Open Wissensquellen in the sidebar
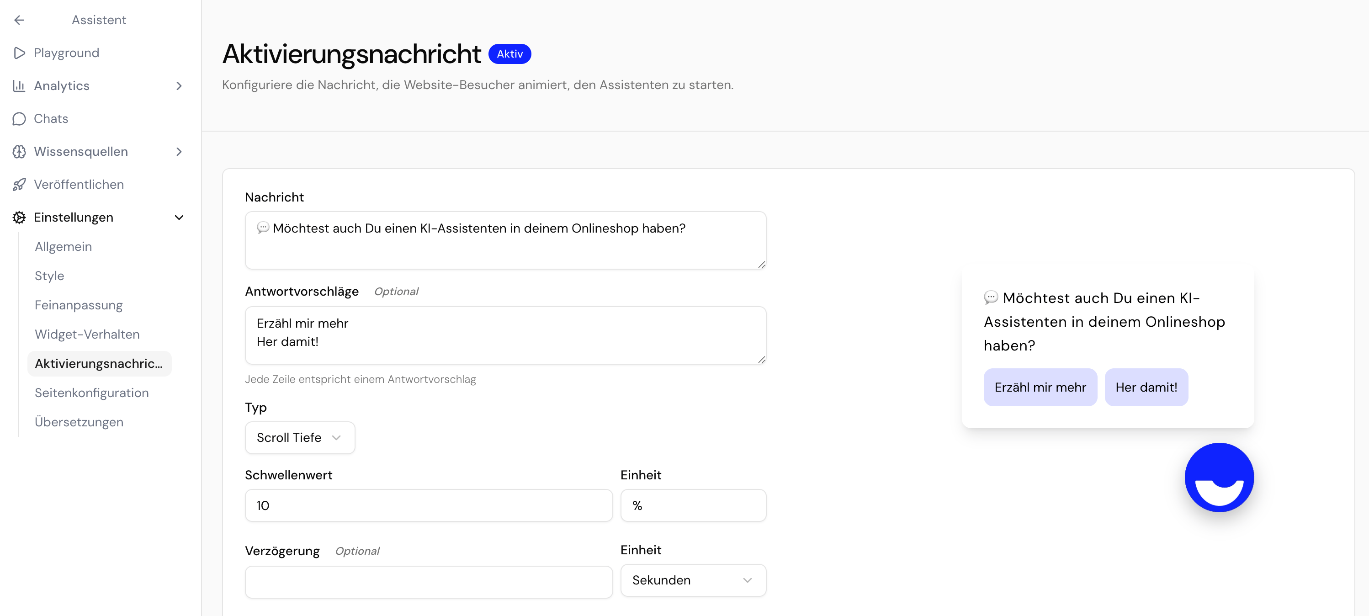The width and height of the screenshot is (1369, 616). tap(81, 151)
